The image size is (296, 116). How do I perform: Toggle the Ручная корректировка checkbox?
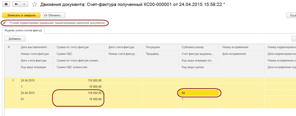pos(4,23)
